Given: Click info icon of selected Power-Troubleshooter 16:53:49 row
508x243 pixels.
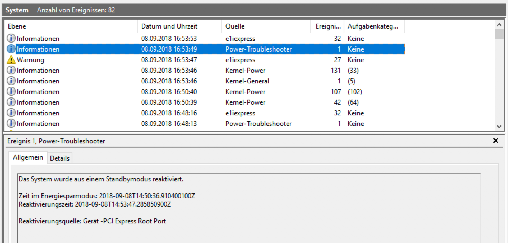Looking at the screenshot, I should pos(11,49).
